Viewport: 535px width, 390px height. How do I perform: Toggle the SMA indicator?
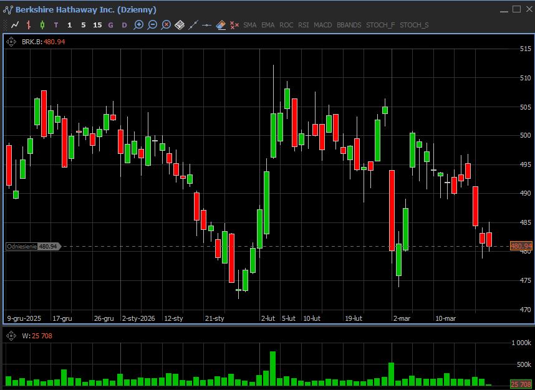pyautogui.click(x=250, y=25)
